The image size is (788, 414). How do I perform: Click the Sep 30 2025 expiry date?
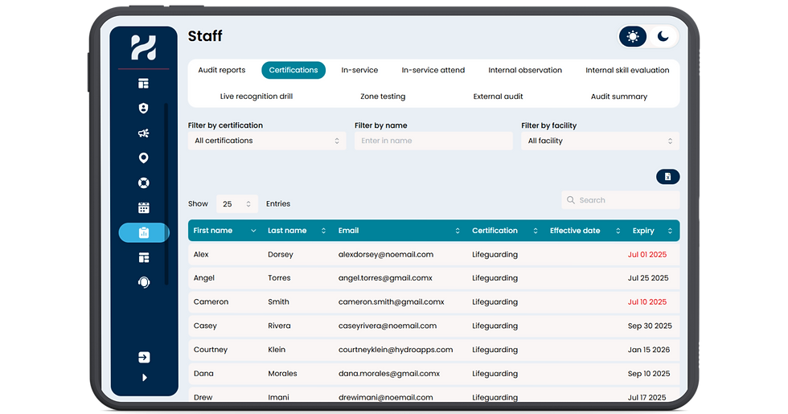click(650, 326)
